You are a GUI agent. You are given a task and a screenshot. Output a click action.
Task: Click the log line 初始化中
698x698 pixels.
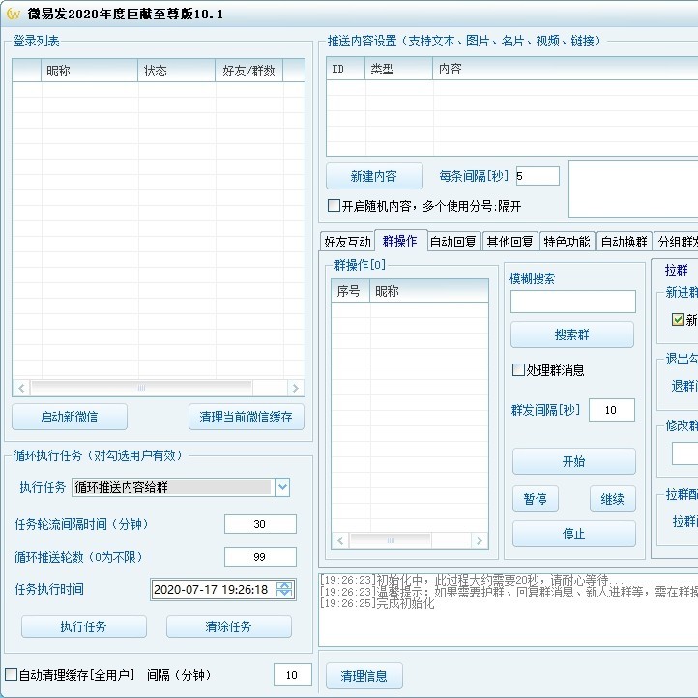coord(470,580)
